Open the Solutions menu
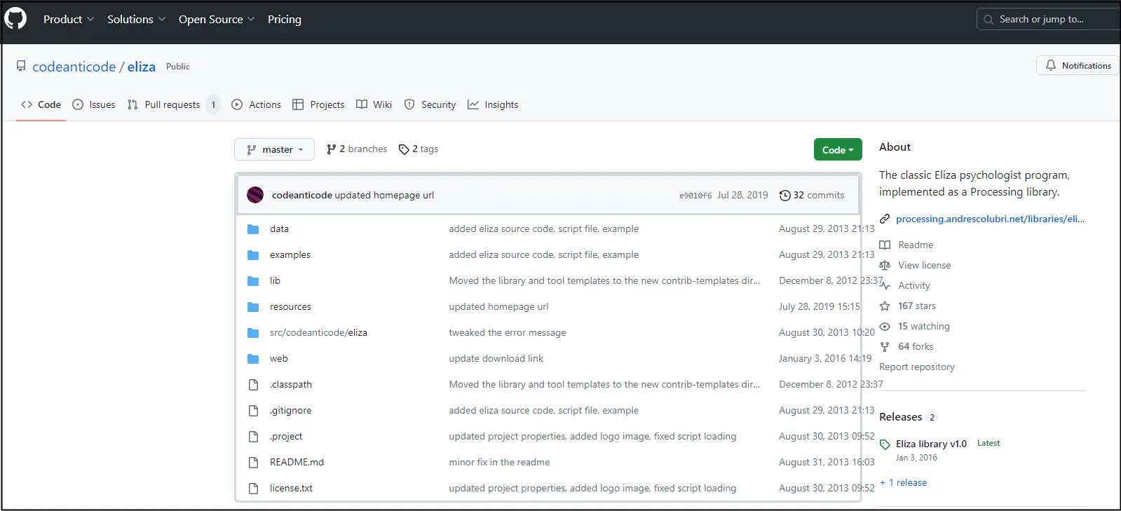Screen dimensions: 1121x511 tap(136, 20)
